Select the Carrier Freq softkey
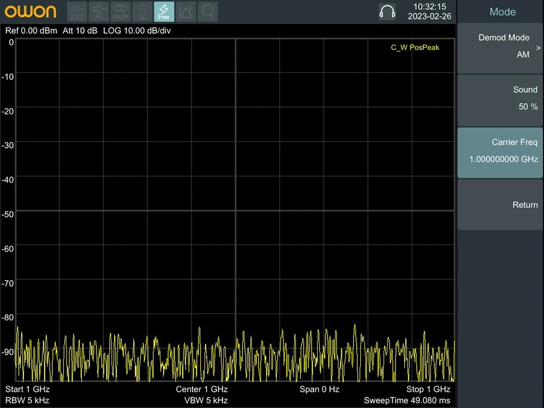Screen dimensions: 544x408 click(x=500, y=151)
